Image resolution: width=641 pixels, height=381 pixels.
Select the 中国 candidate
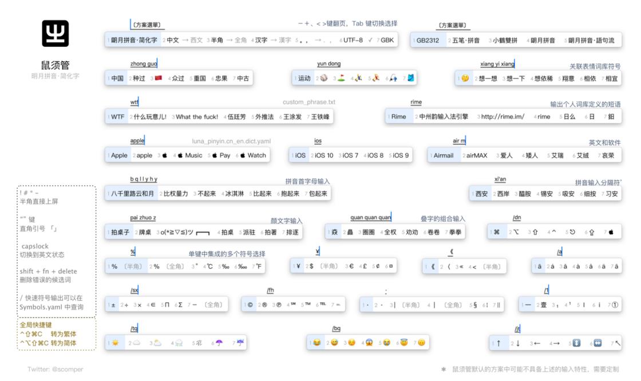click(117, 78)
